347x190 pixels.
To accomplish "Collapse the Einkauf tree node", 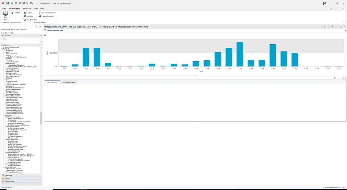I will point(4,79).
